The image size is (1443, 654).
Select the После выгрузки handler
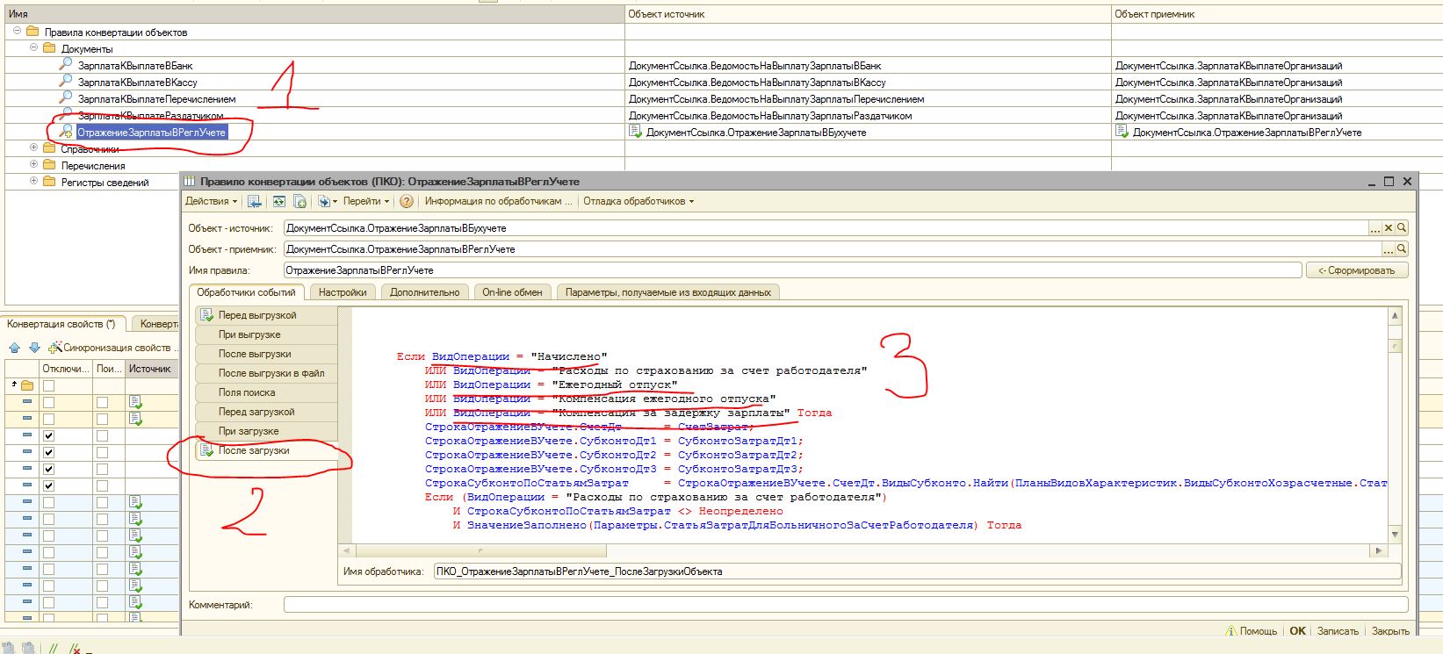click(266, 354)
